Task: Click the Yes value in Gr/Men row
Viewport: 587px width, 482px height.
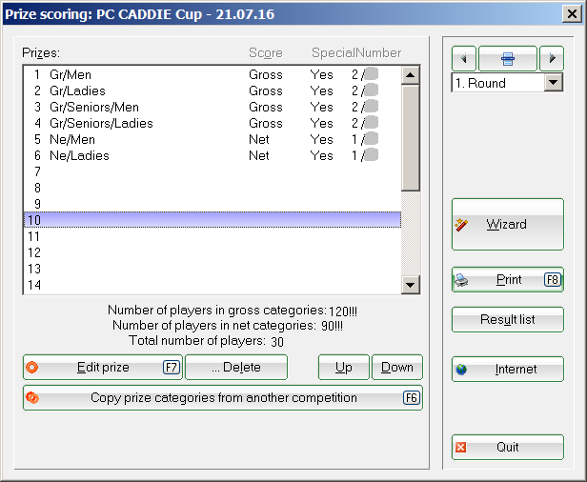Action: click(x=321, y=75)
